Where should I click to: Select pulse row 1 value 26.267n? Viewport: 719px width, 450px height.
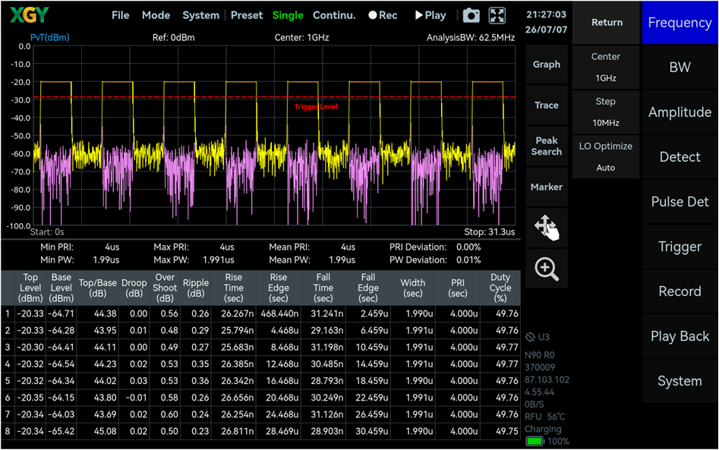click(237, 314)
